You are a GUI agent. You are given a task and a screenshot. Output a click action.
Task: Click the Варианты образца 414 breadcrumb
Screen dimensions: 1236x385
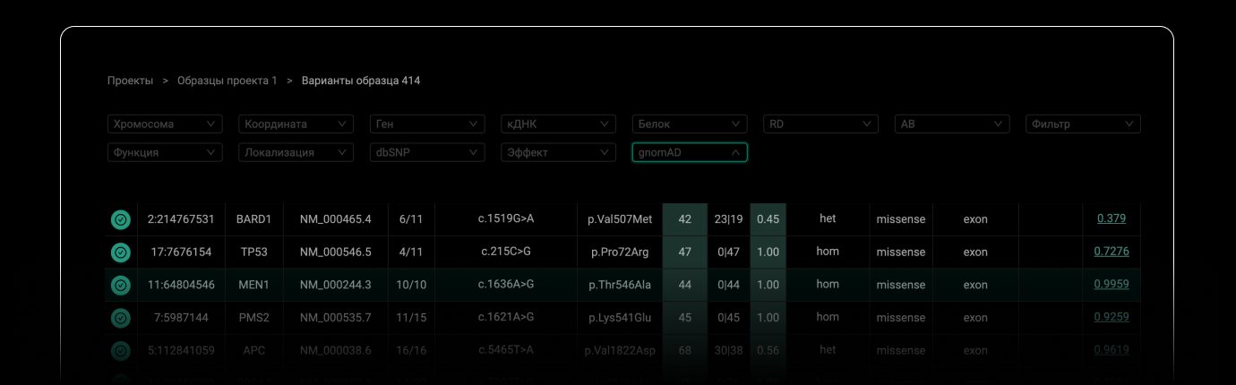point(361,81)
